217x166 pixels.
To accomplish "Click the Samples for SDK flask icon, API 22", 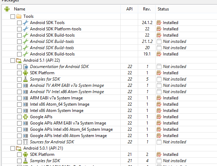I will tap(25, 79).
